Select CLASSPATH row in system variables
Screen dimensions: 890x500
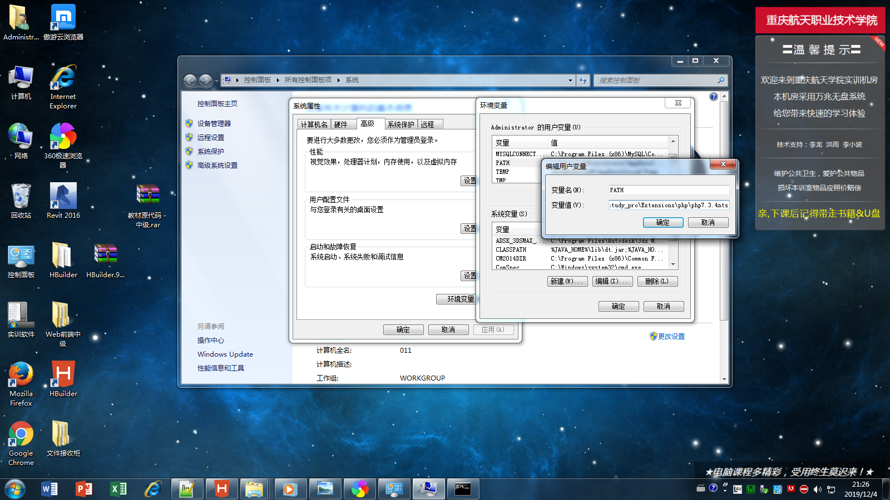click(x=580, y=250)
